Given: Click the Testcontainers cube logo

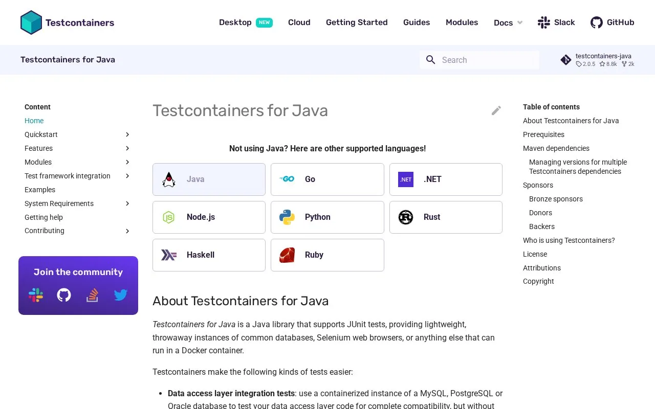Looking at the screenshot, I should coord(31,22).
